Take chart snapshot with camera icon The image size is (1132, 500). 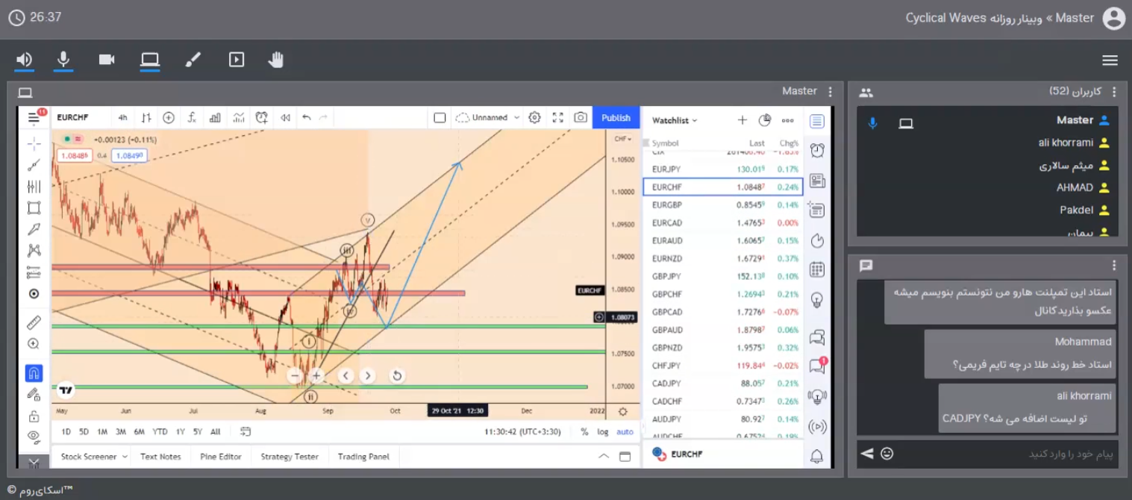pos(581,118)
